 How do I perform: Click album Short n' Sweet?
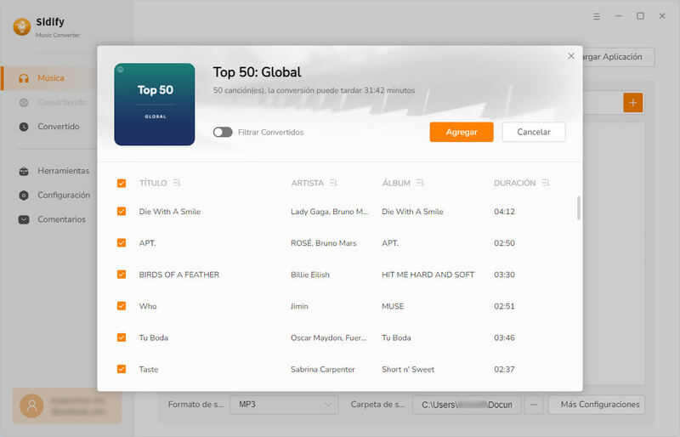408,369
